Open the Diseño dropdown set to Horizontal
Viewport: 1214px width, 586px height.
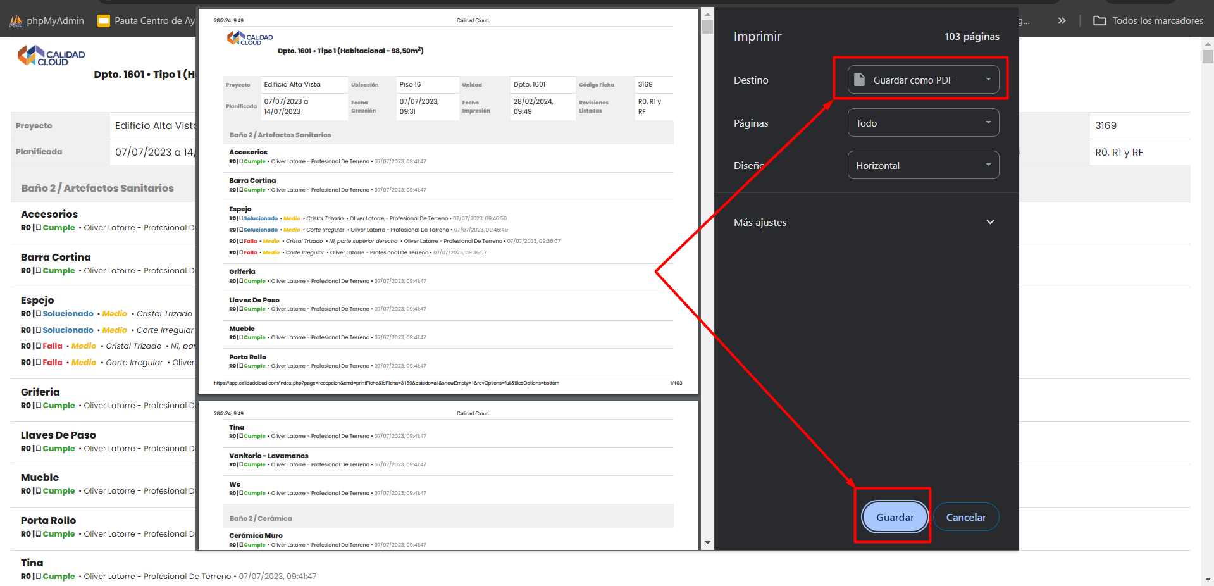pos(923,165)
